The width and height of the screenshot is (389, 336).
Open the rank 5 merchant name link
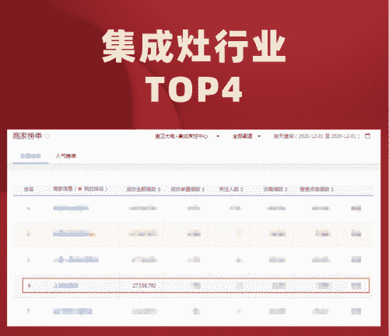point(72,311)
